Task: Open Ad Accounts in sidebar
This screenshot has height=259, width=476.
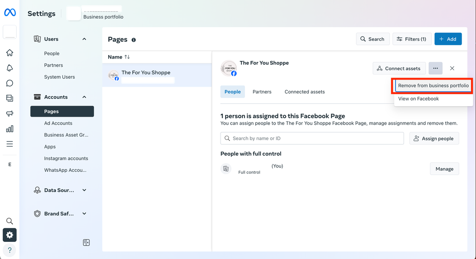Action: 58,123
